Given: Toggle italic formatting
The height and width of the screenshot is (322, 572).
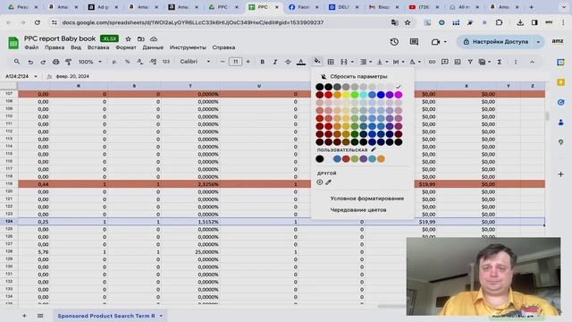Looking at the screenshot, I should [275, 62].
